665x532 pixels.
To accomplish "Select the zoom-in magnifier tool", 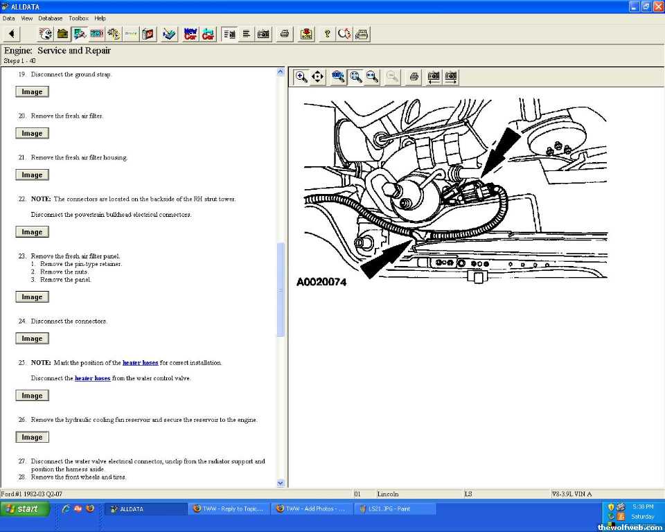I will pyautogui.click(x=301, y=77).
